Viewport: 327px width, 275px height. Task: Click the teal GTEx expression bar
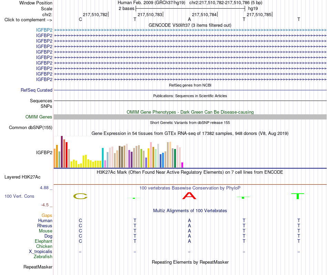point(103,158)
